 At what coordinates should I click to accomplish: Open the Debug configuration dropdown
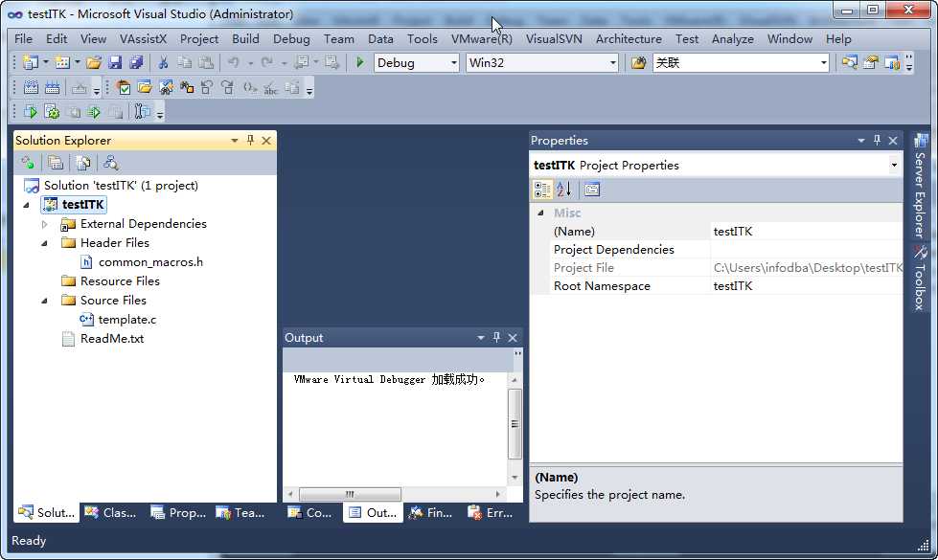click(x=453, y=63)
